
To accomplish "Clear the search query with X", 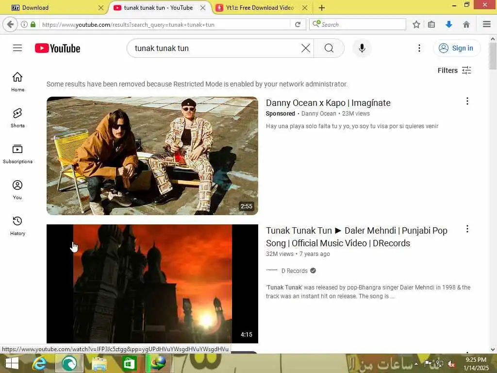I will pyautogui.click(x=306, y=48).
